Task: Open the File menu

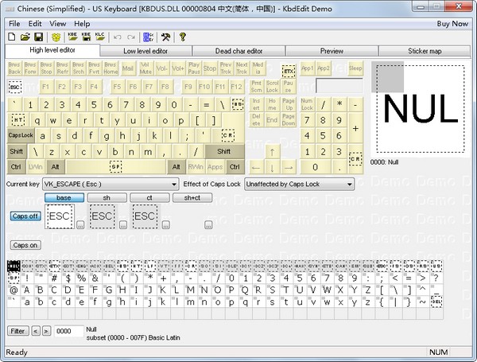Action: click(14, 24)
